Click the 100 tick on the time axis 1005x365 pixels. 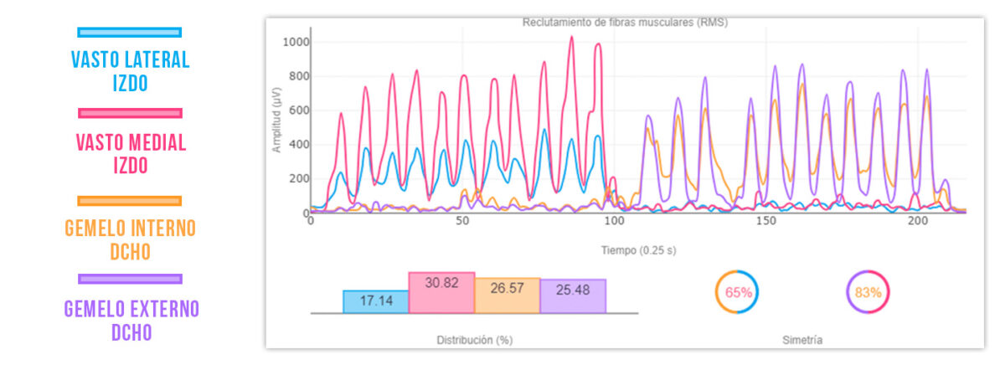[x=614, y=223]
